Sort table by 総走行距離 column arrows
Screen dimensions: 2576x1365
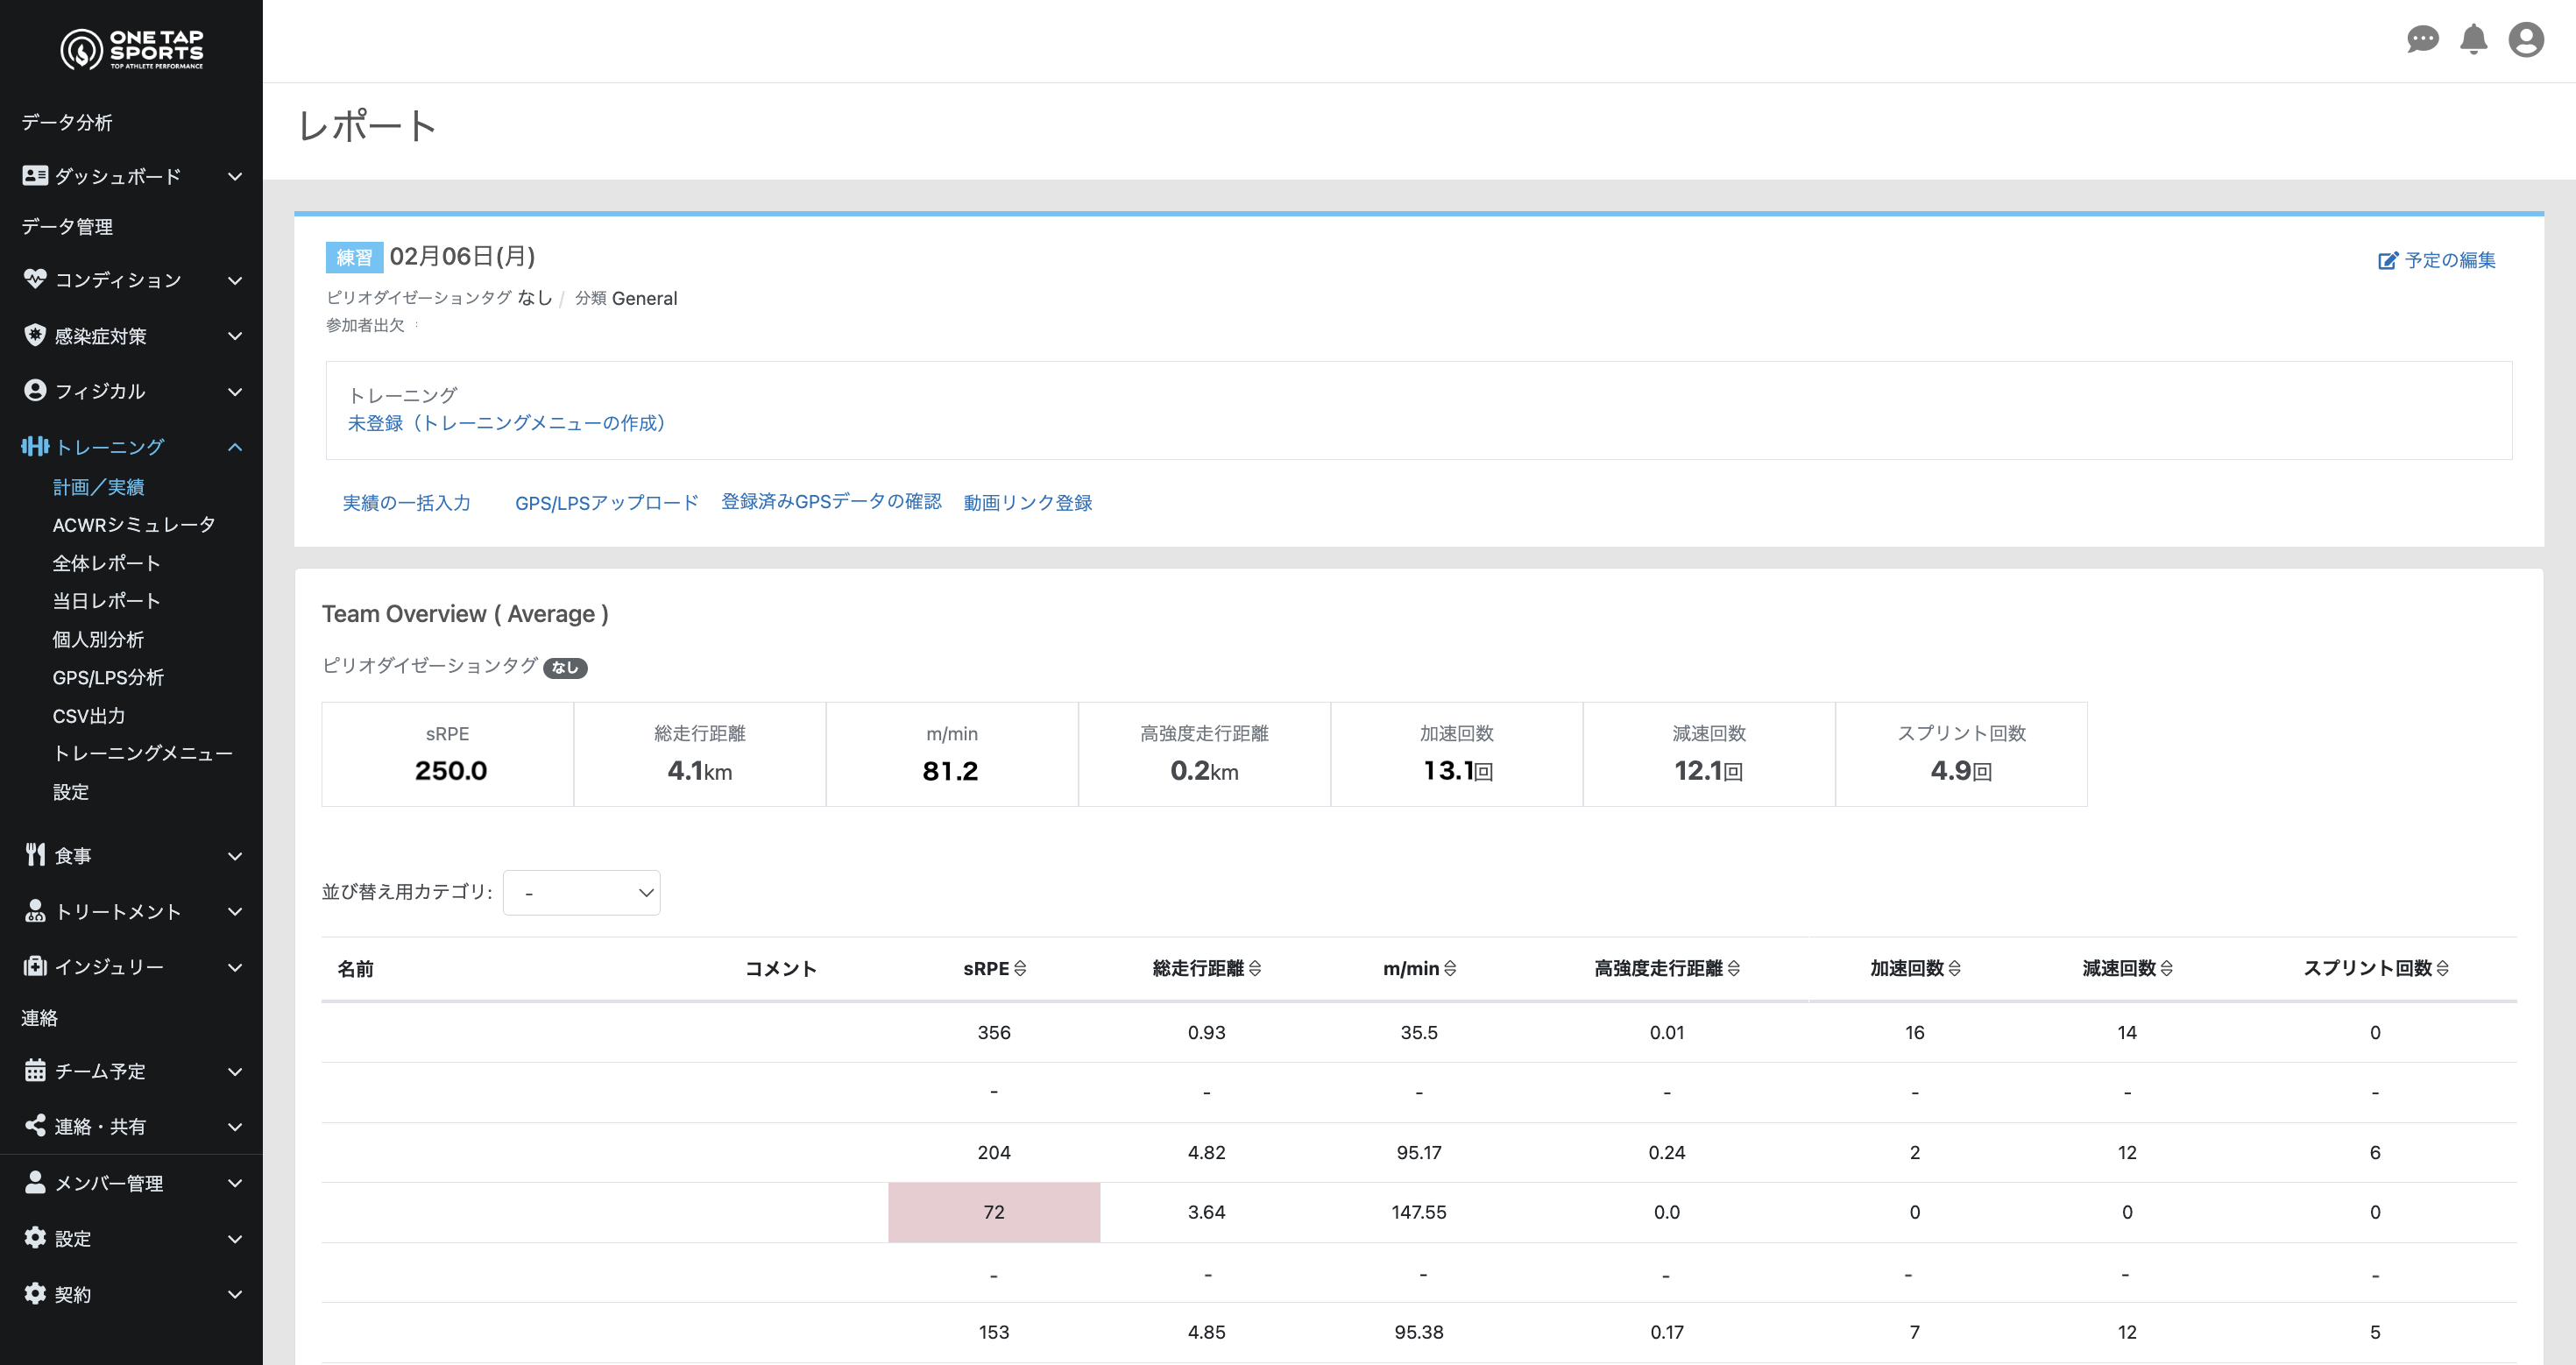[x=1255, y=968]
